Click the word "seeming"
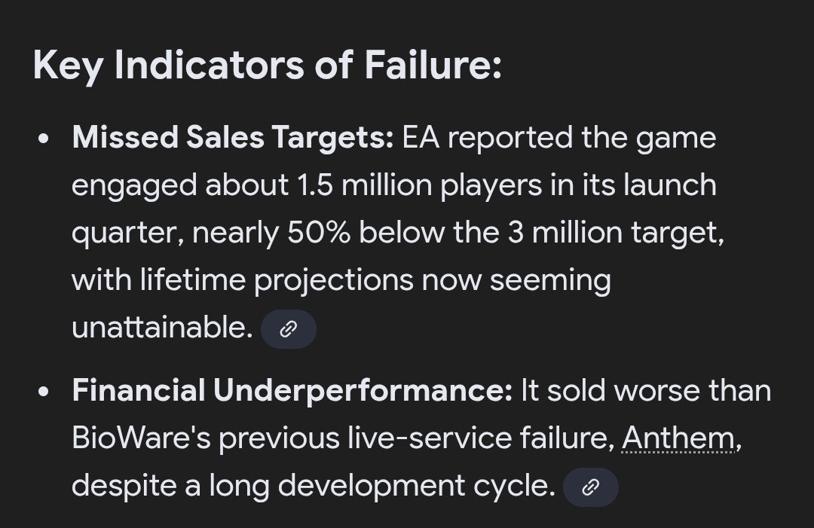This screenshot has height=528, width=814. point(550,280)
